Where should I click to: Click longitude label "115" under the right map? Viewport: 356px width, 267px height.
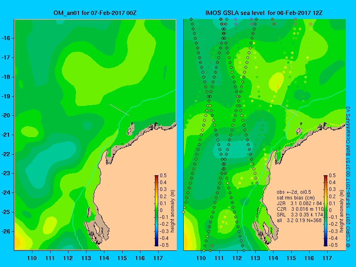pos(291,258)
